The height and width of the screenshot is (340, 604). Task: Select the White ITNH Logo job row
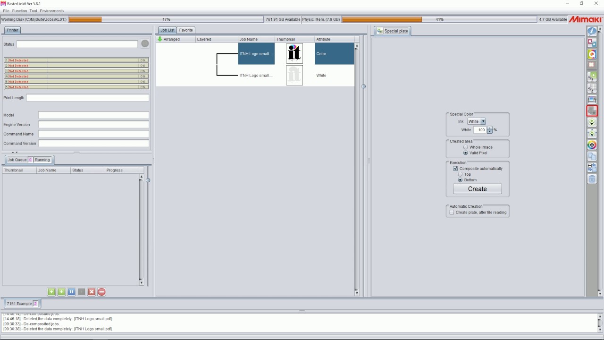(255, 76)
